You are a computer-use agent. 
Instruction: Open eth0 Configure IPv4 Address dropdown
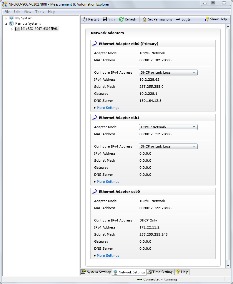pyautogui.click(x=168, y=72)
